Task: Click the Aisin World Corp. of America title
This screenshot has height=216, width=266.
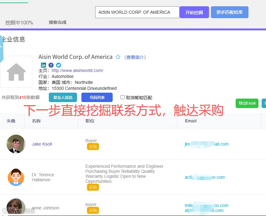Action: pyautogui.click(x=75, y=57)
